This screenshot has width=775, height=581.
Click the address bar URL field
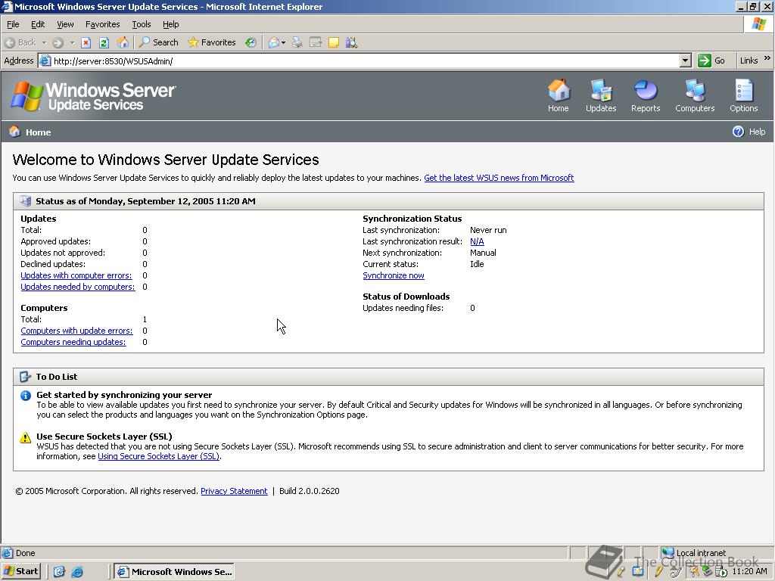[366, 61]
